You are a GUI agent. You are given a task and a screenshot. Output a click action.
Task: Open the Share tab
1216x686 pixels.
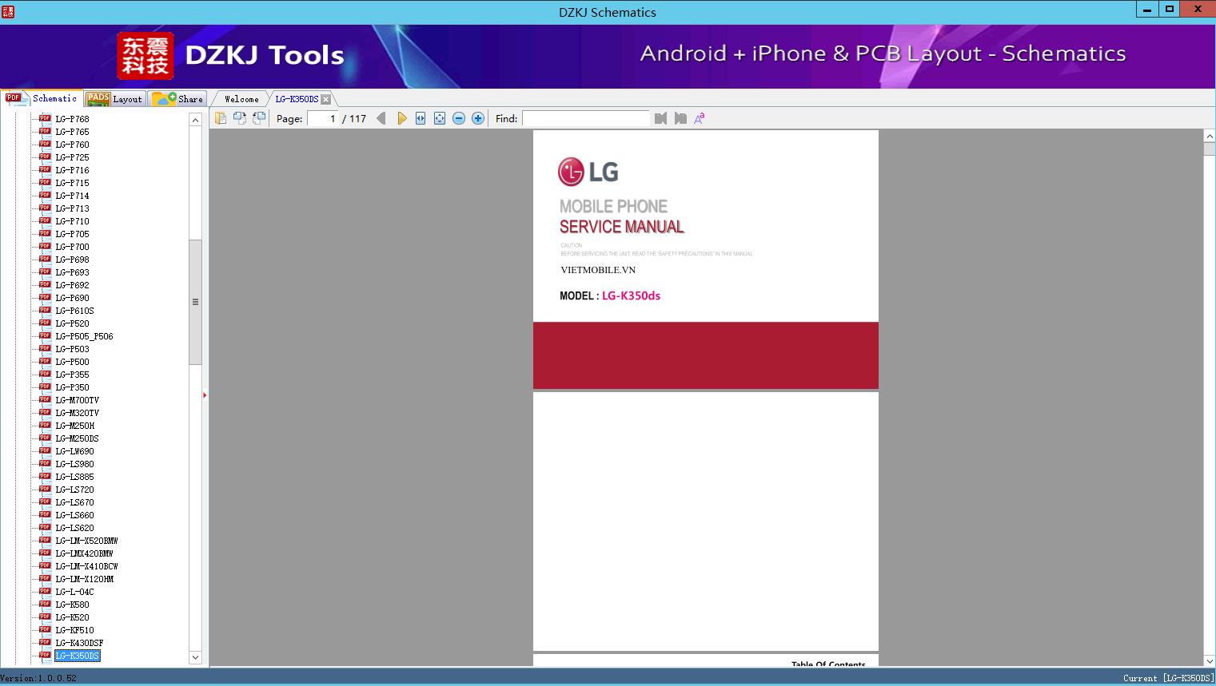177,99
